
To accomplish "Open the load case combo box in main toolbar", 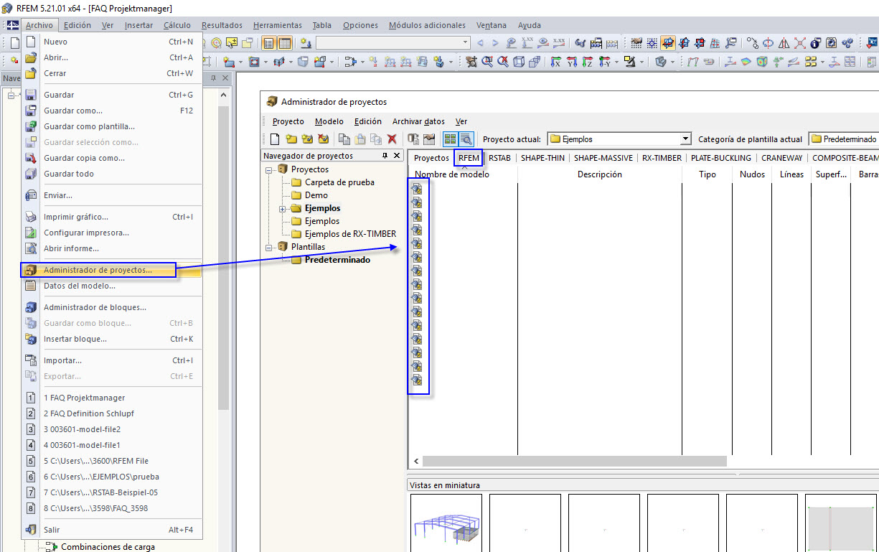I will pos(393,43).
